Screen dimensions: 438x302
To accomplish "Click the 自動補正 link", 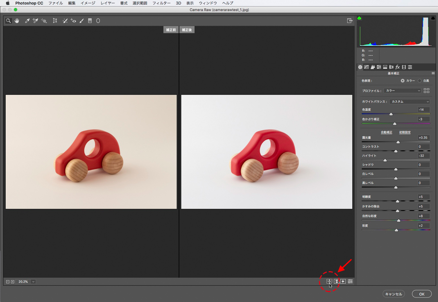I will [x=386, y=132].
